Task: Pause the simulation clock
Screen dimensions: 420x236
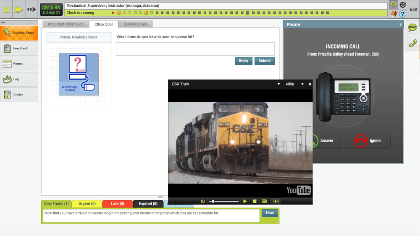Action: (x=6, y=10)
